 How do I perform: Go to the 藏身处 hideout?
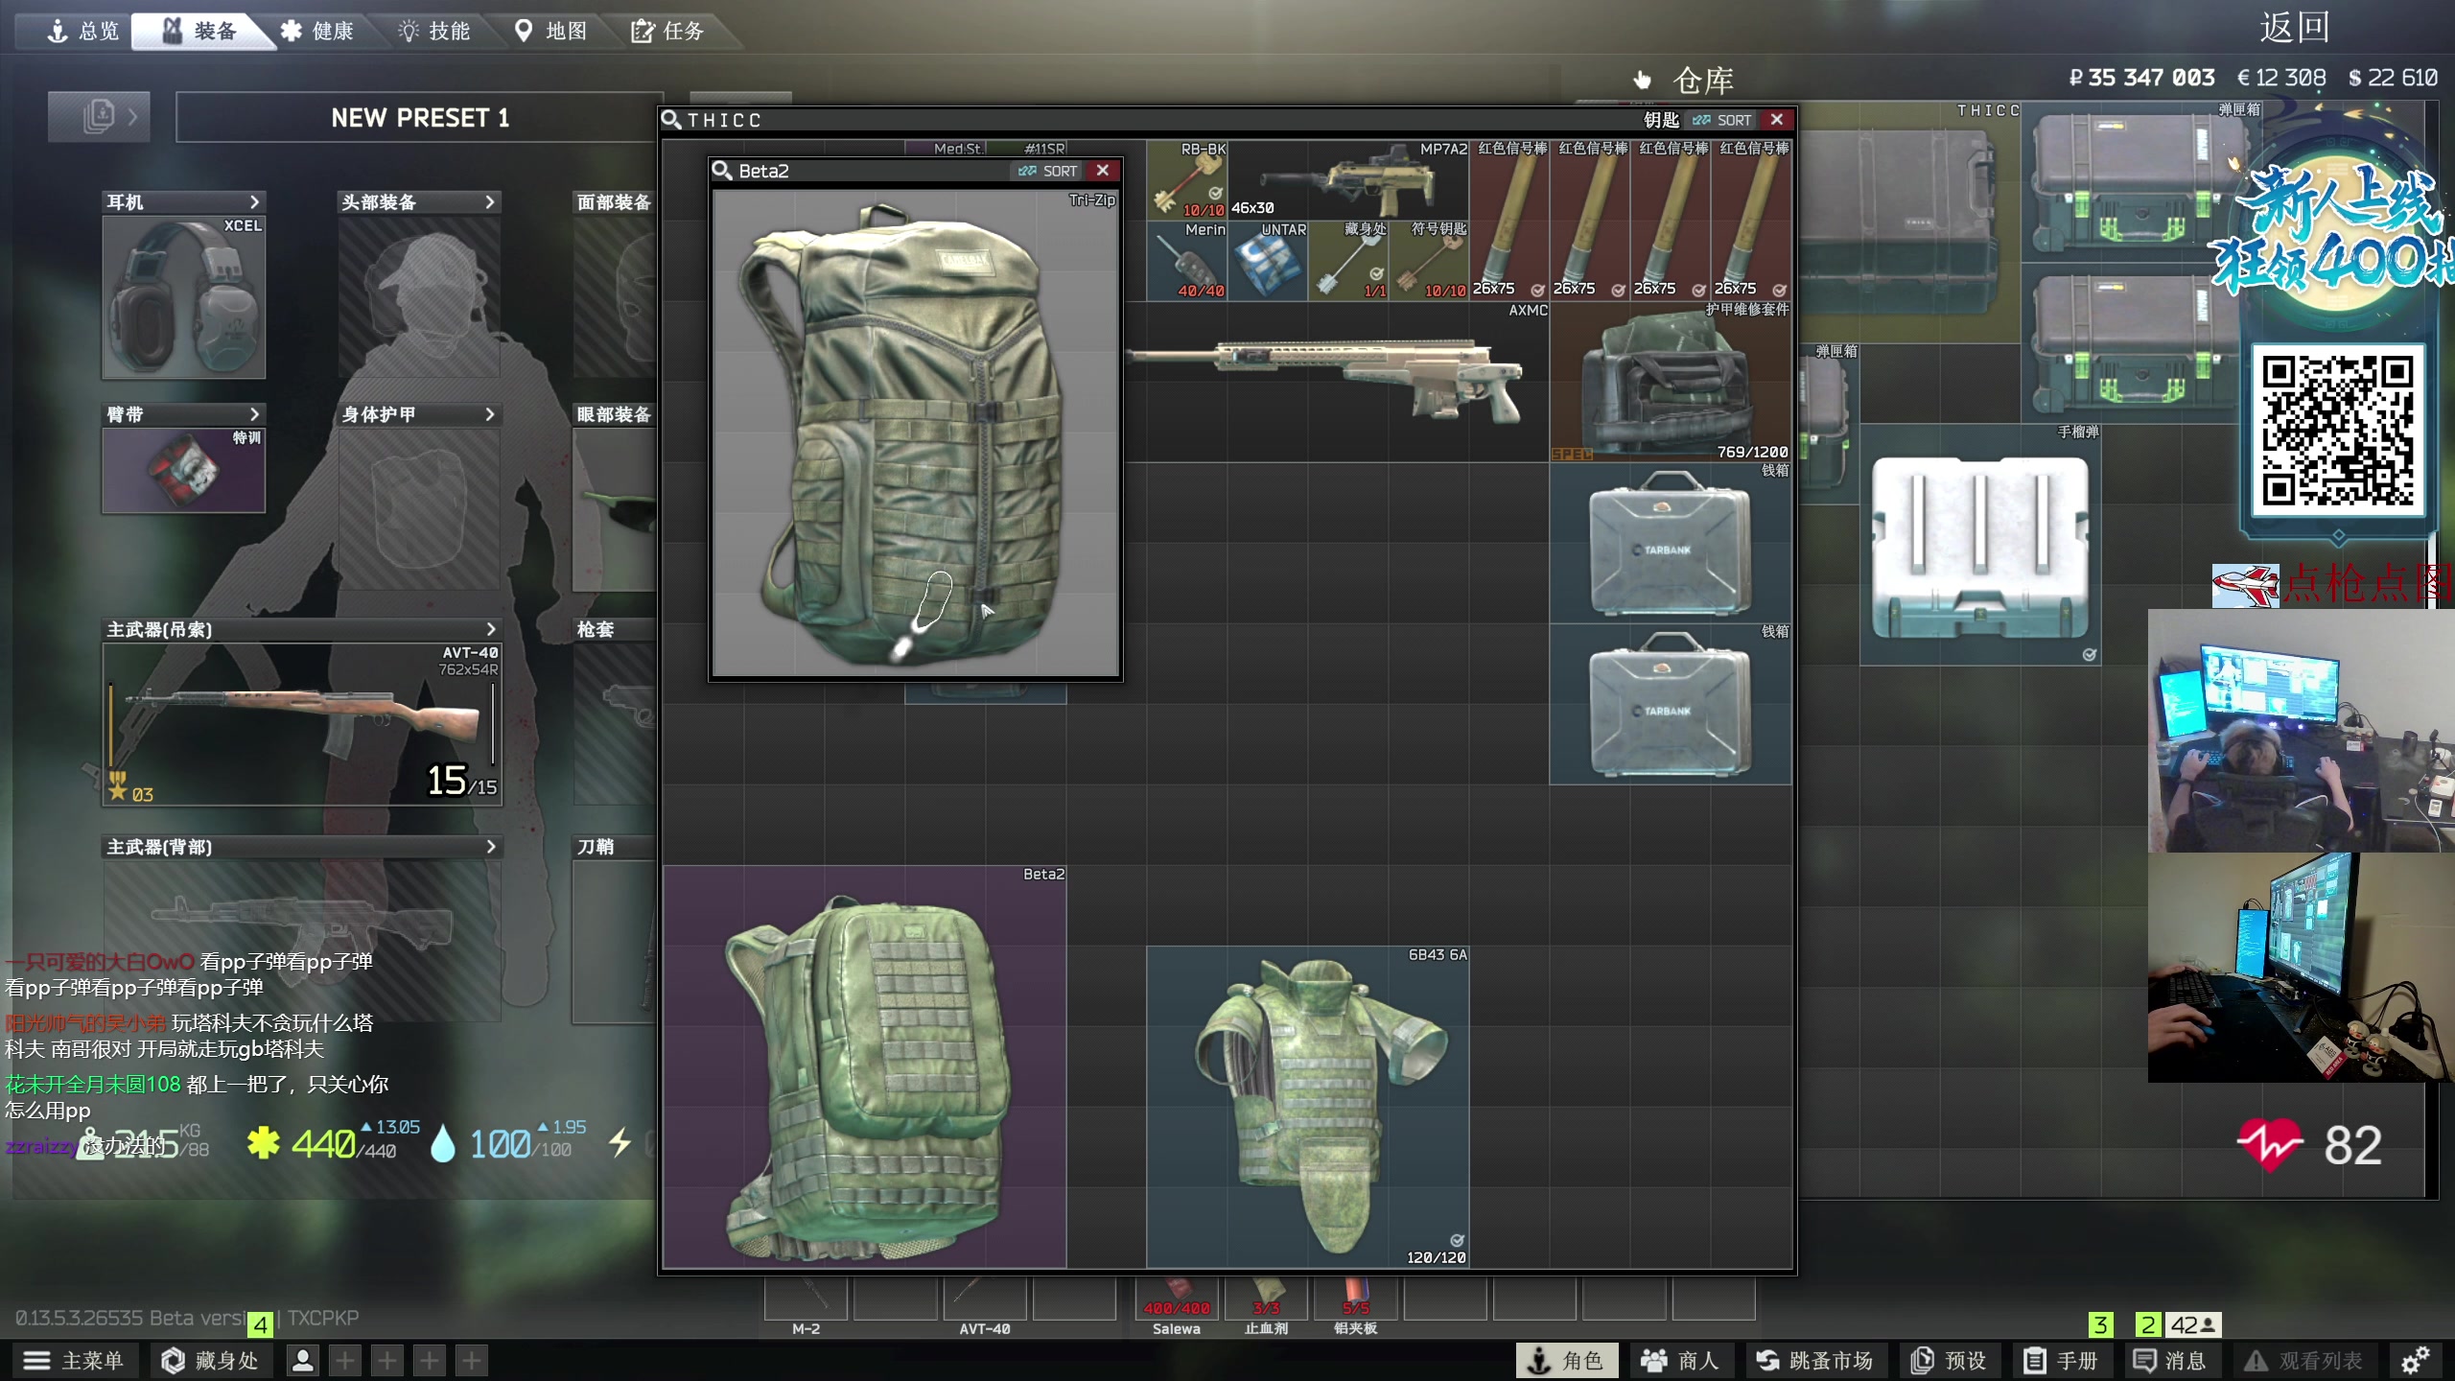coord(211,1360)
